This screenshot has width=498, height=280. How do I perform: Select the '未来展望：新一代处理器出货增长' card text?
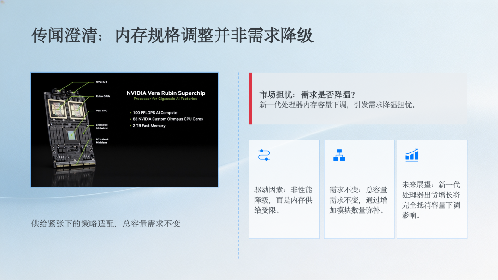(431, 200)
